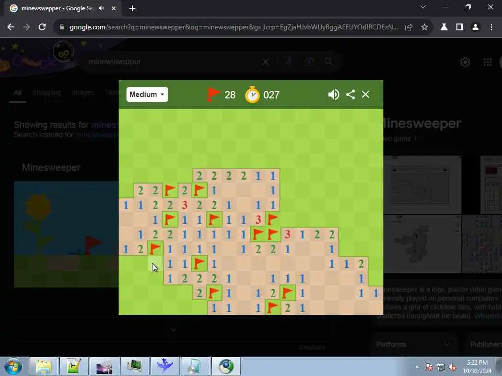The width and height of the screenshot is (502, 376).
Task: Click the Google search box text
Action: pos(115,61)
